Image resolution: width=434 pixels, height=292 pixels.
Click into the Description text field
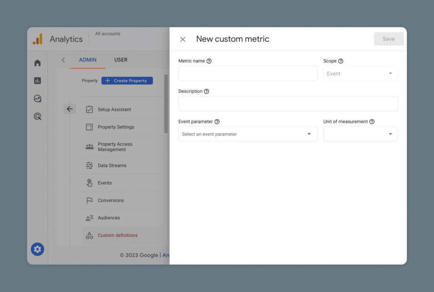[x=288, y=104]
